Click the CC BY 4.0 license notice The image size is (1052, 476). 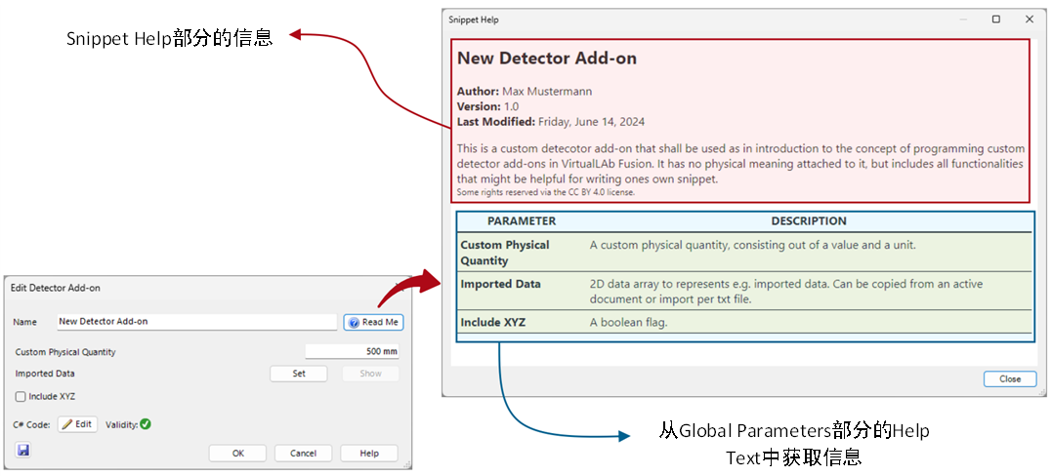point(546,192)
